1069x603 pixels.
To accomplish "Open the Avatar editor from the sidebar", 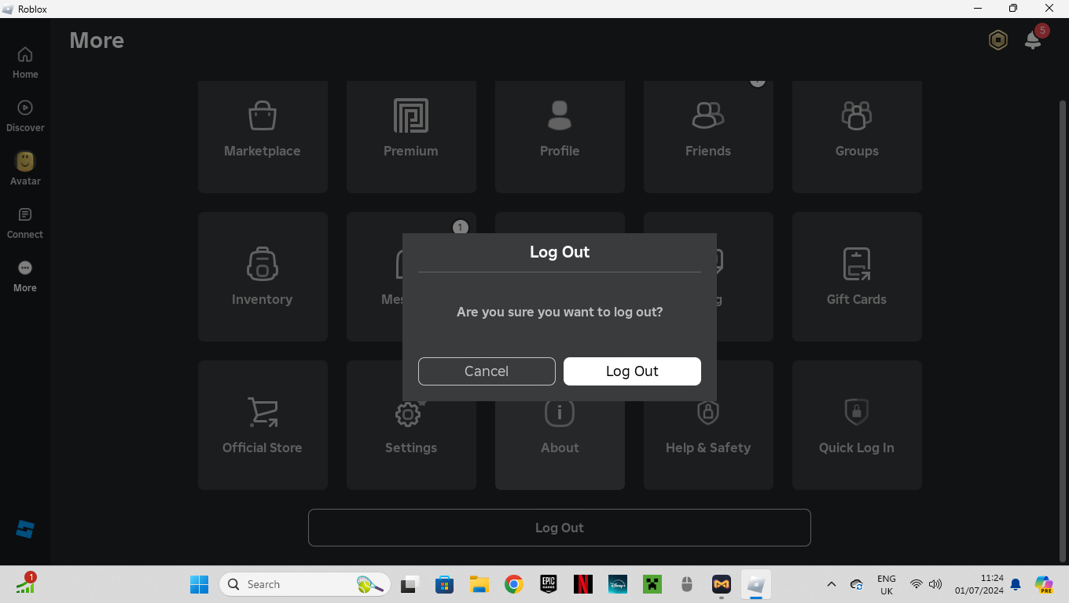I will tap(25, 170).
